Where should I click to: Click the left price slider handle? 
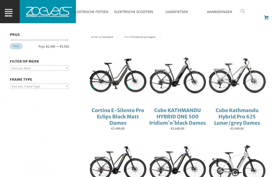[x=12, y=40]
